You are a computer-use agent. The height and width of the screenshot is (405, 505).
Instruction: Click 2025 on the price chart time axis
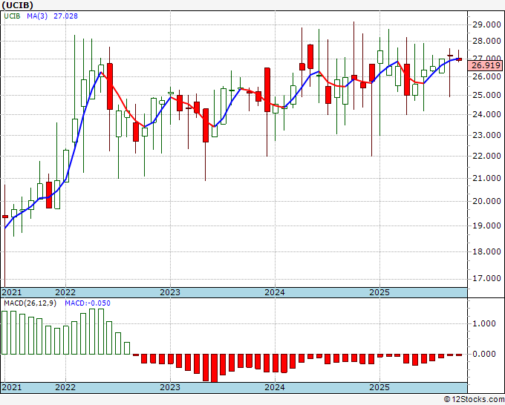[379, 292]
